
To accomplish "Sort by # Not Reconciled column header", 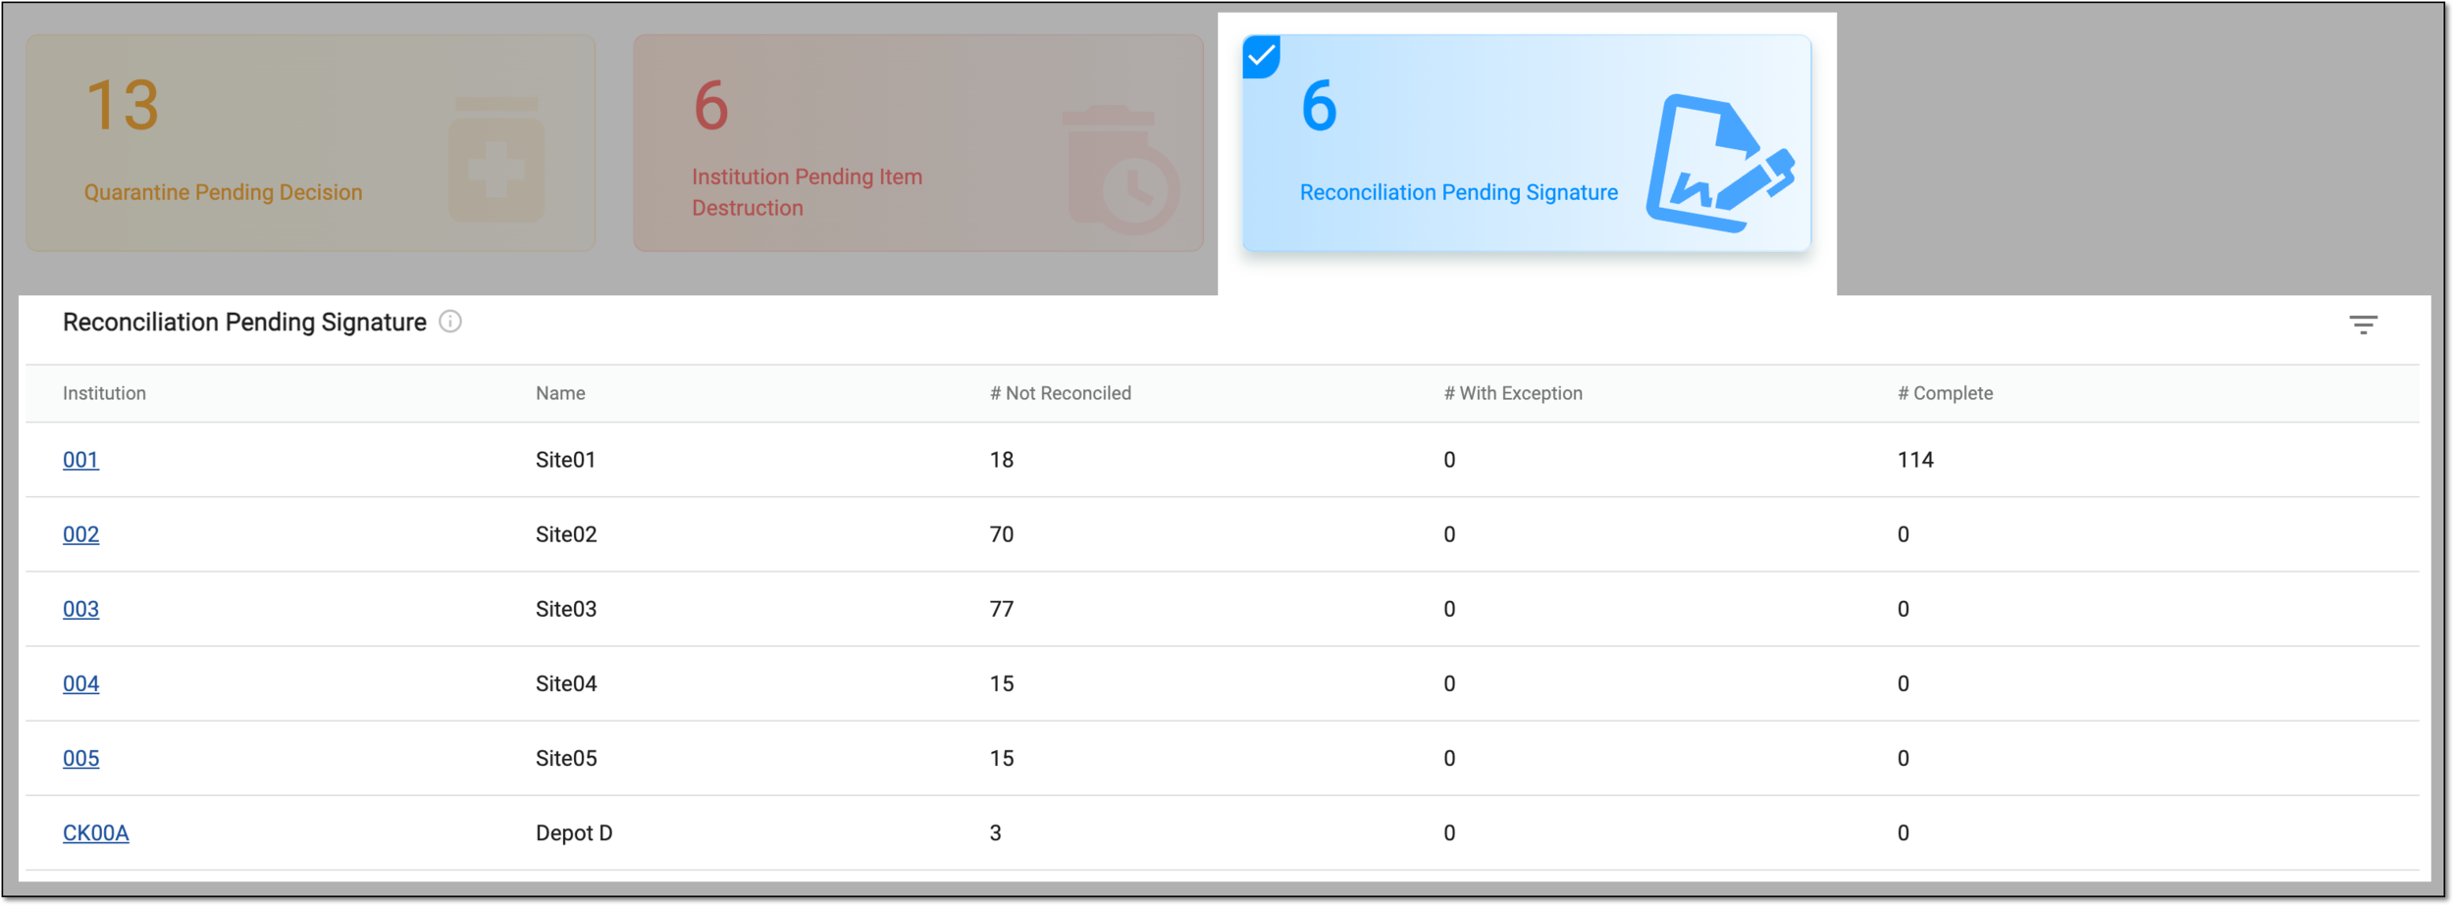I will pyautogui.click(x=1060, y=393).
